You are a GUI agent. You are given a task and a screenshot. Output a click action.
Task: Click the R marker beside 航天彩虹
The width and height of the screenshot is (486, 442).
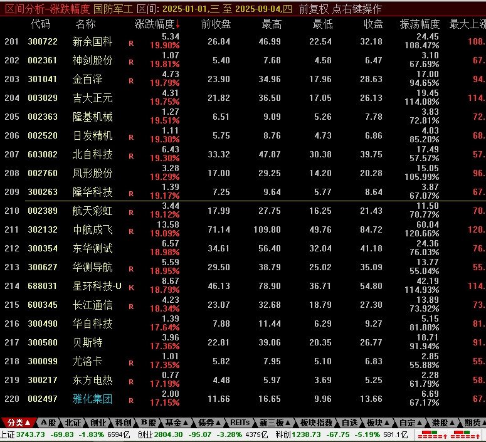[x=131, y=213]
